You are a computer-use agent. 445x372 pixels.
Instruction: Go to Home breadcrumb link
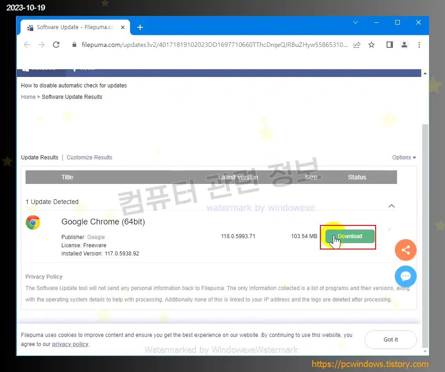pos(28,97)
